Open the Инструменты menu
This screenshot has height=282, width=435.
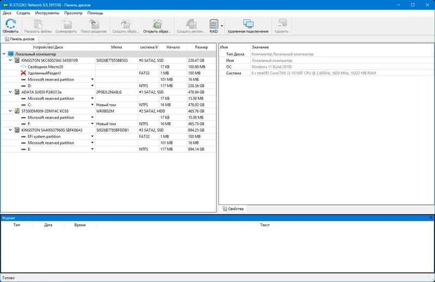pos(47,13)
